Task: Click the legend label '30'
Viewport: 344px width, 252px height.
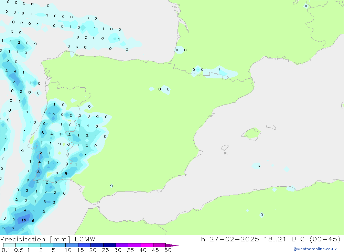Action: click(118, 250)
